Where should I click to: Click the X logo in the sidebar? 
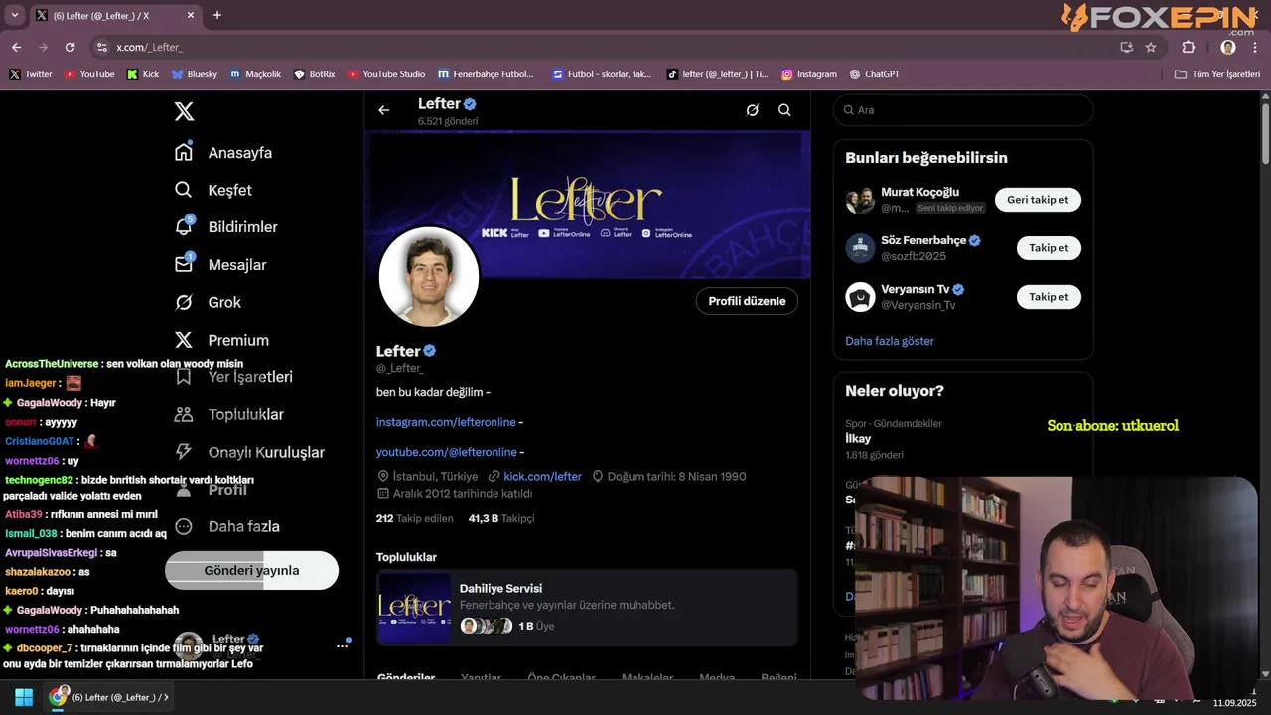pos(184,111)
